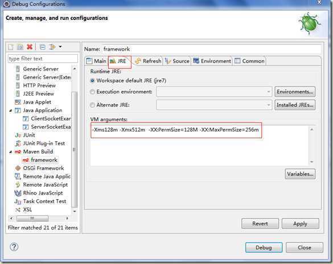Click the Task Context Test icon

[x=18, y=201]
